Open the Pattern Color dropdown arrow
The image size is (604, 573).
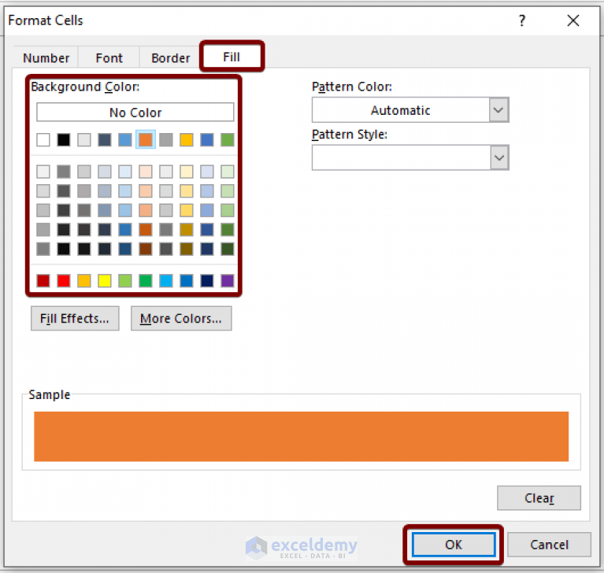pos(498,110)
